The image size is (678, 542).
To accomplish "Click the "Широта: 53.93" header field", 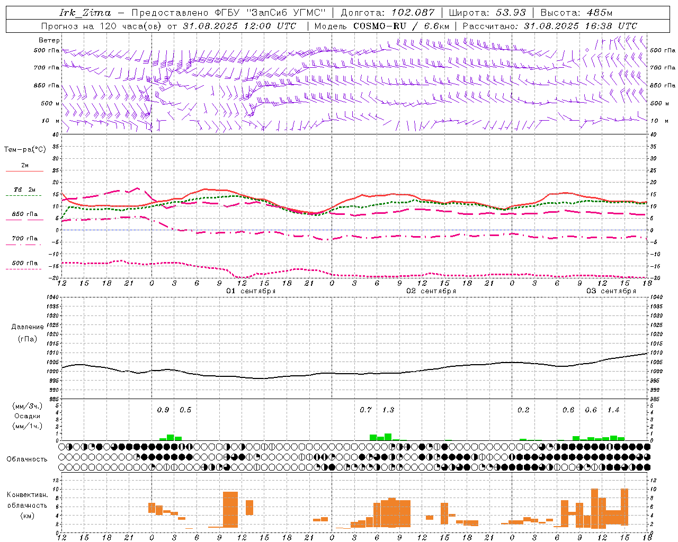I will 487,13.
